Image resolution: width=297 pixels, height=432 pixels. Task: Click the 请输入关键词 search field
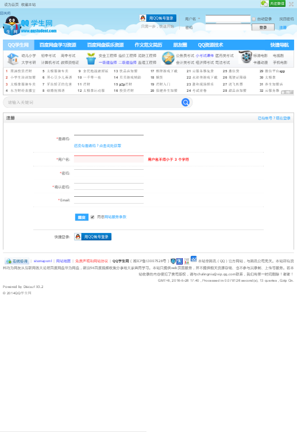point(92,103)
